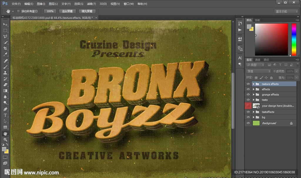Click the rainbow hue slider strip
Image resolution: width=301 pixels, height=178 pixels.
click(x=294, y=39)
